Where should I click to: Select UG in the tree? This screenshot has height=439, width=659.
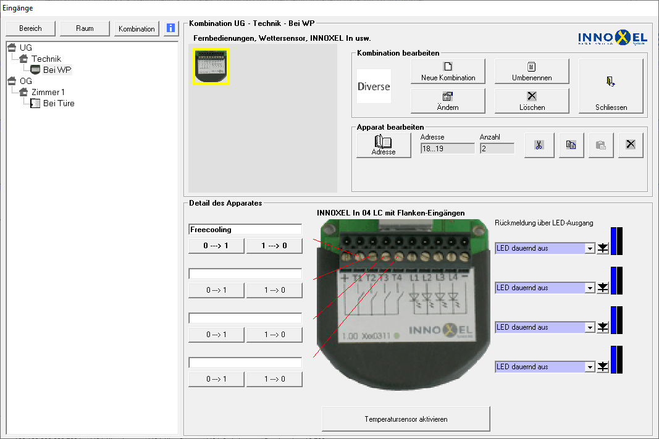26,48
